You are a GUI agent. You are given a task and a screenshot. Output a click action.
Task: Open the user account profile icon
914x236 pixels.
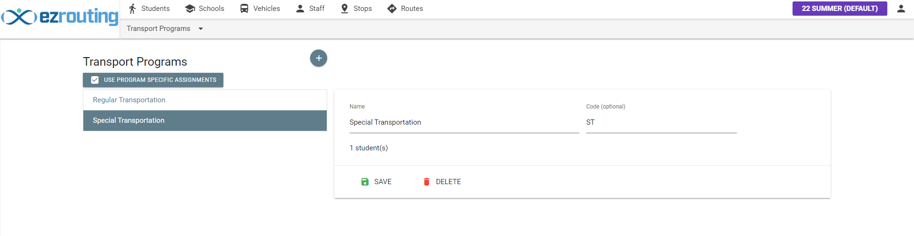click(x=901, y=9)
